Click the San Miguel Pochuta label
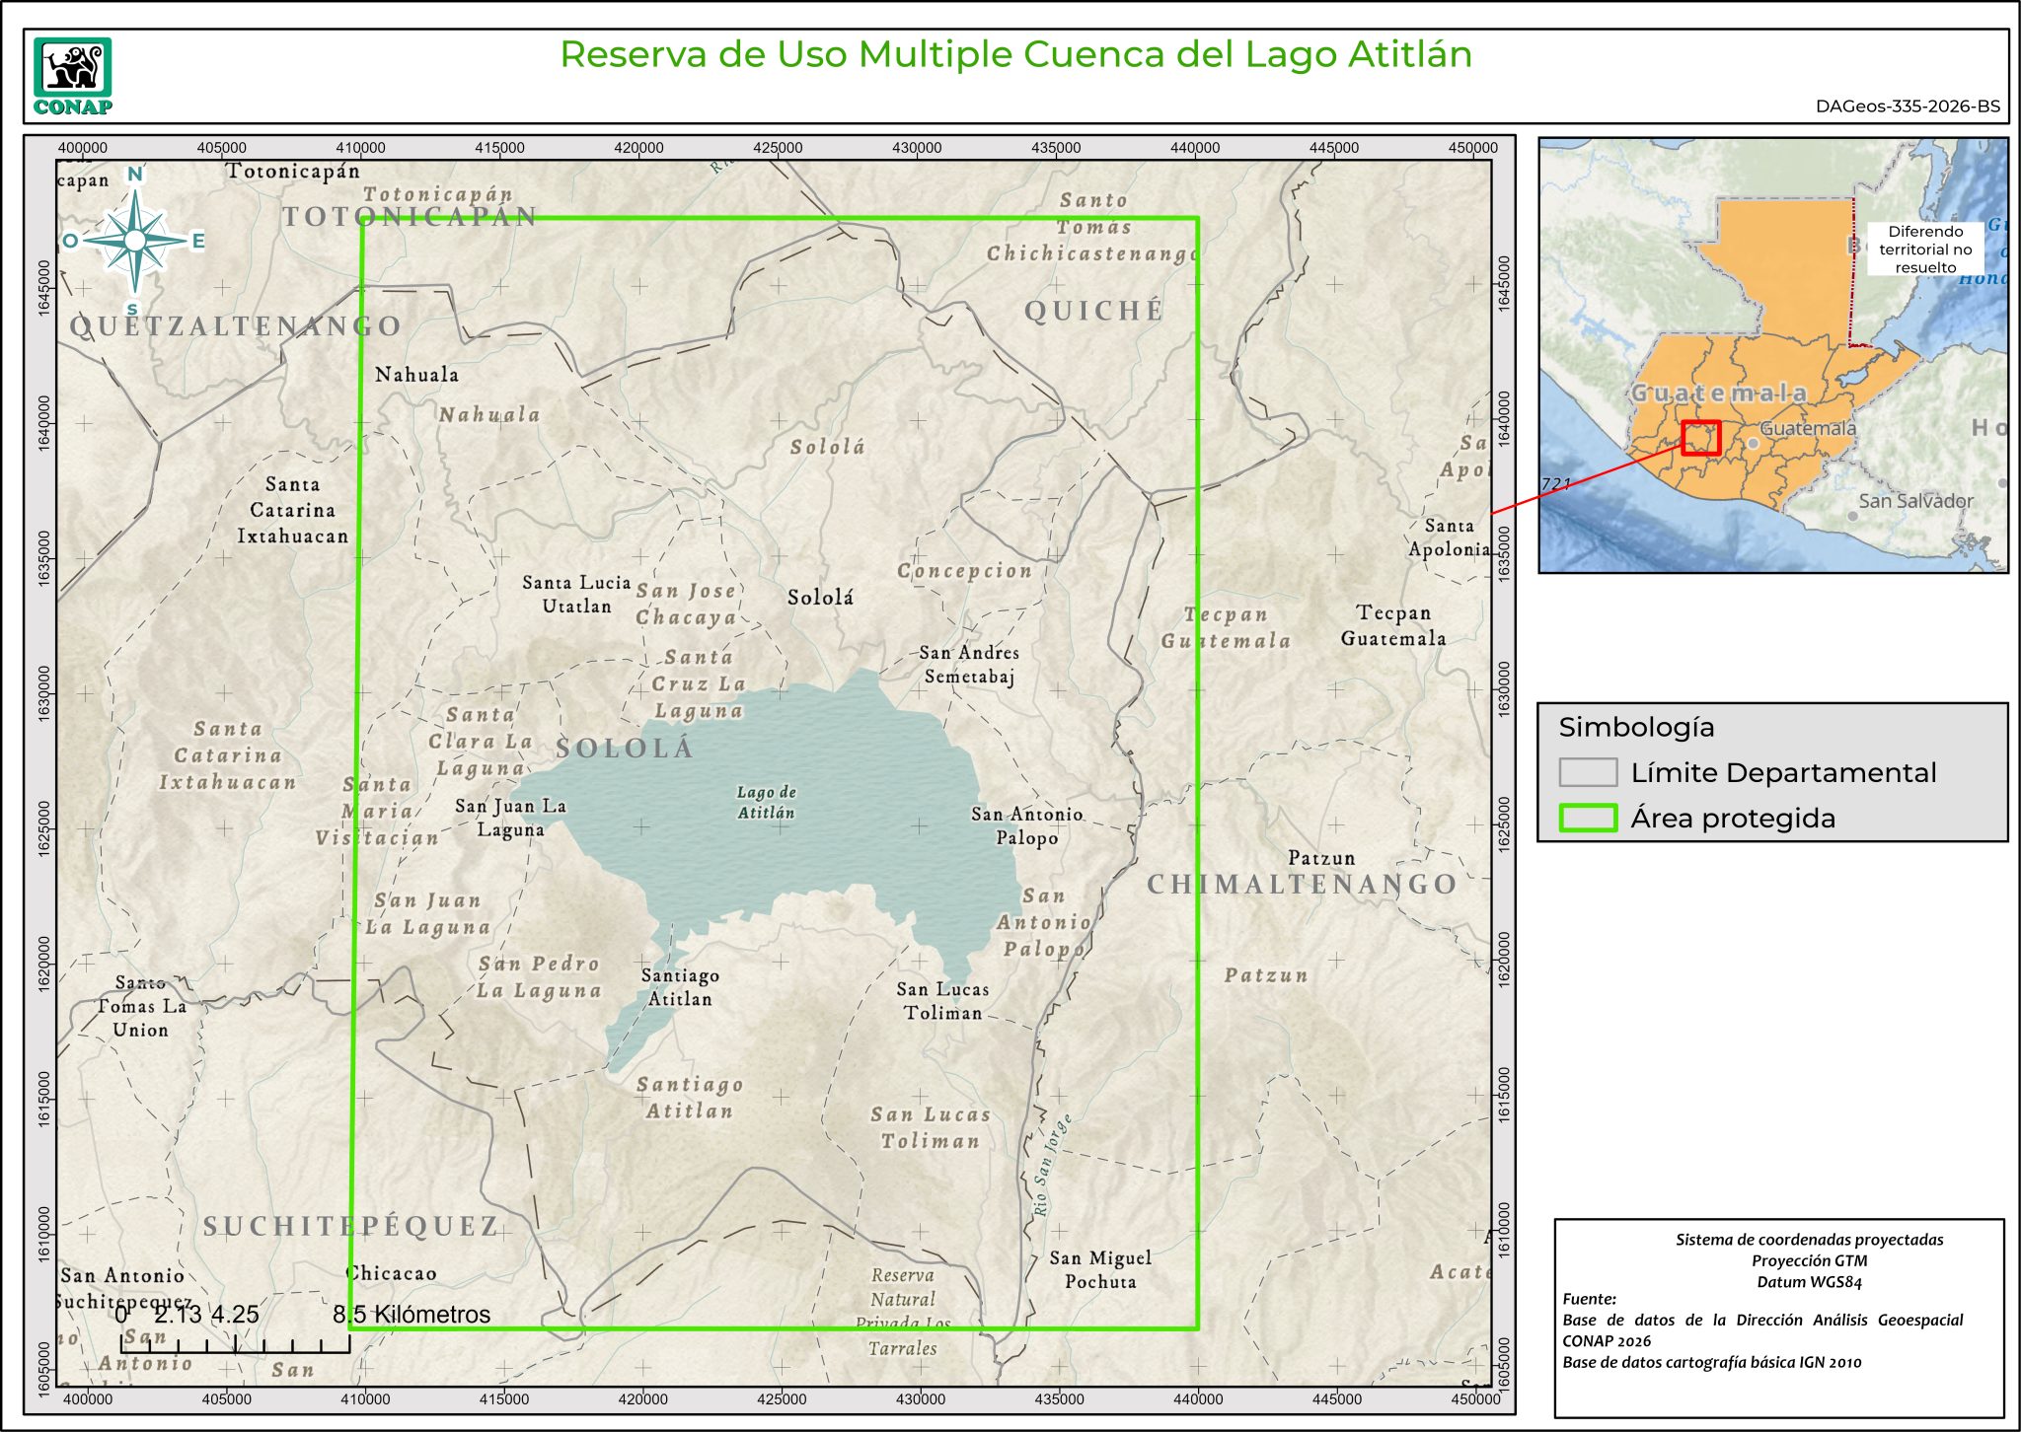The height and width of the screenshot is (1432, 2021). pyautogui.click(x=1099, y=1270)
